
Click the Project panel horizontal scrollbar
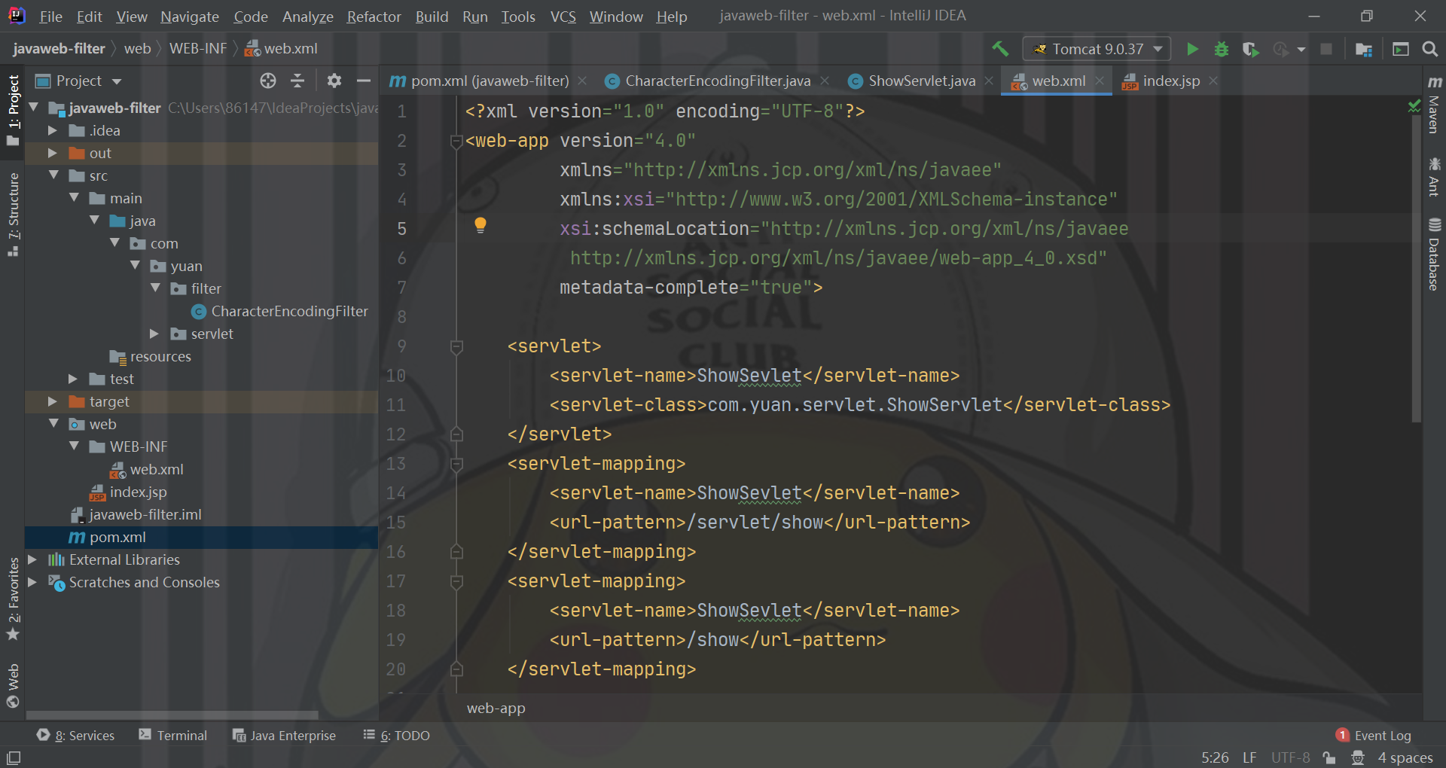click(x=172, y=715)
